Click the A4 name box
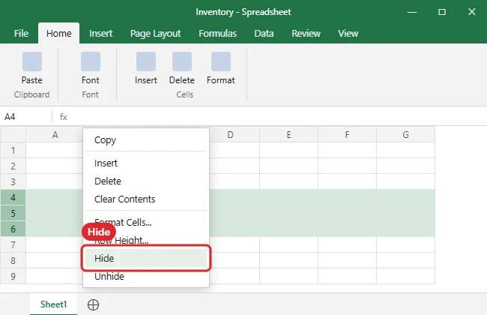 (26, 117)
